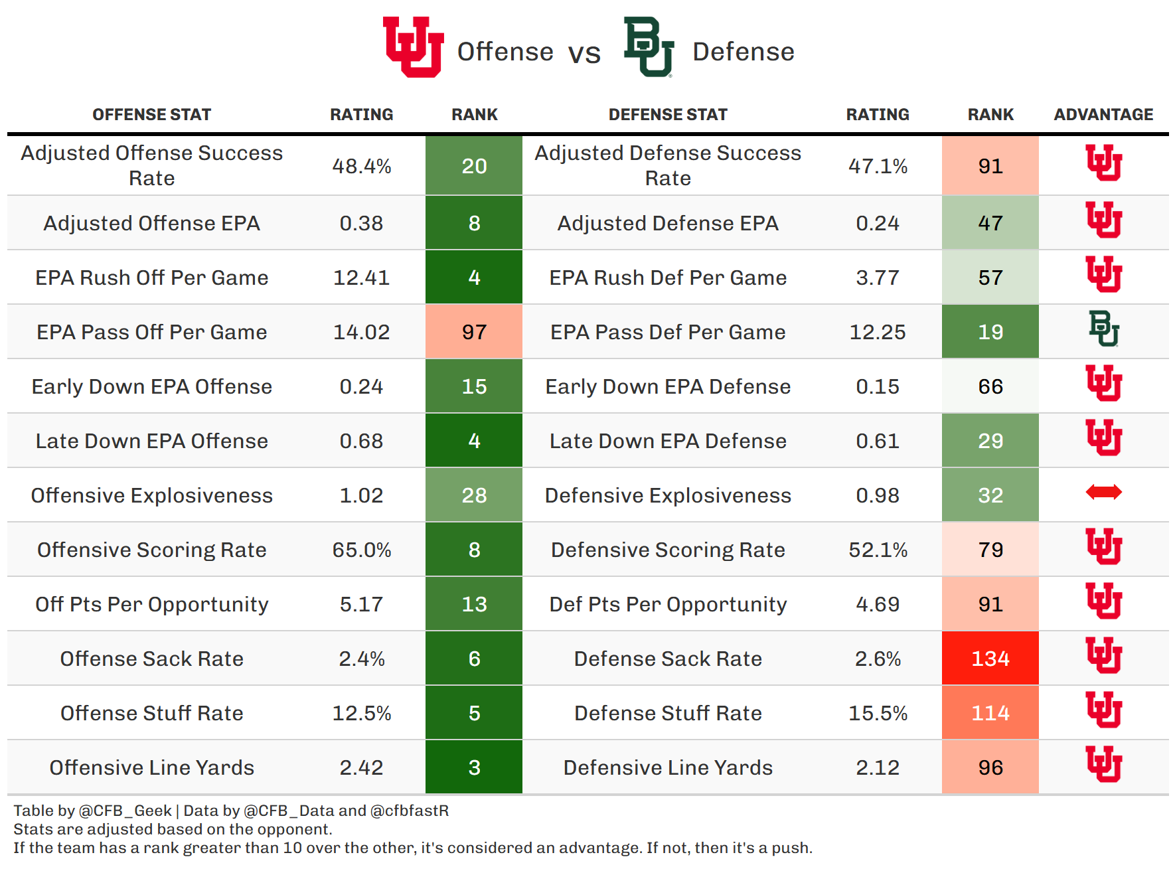Click the OFFENSE STAT column header
Screen dimensions: 1175x871
click(151, 115)
